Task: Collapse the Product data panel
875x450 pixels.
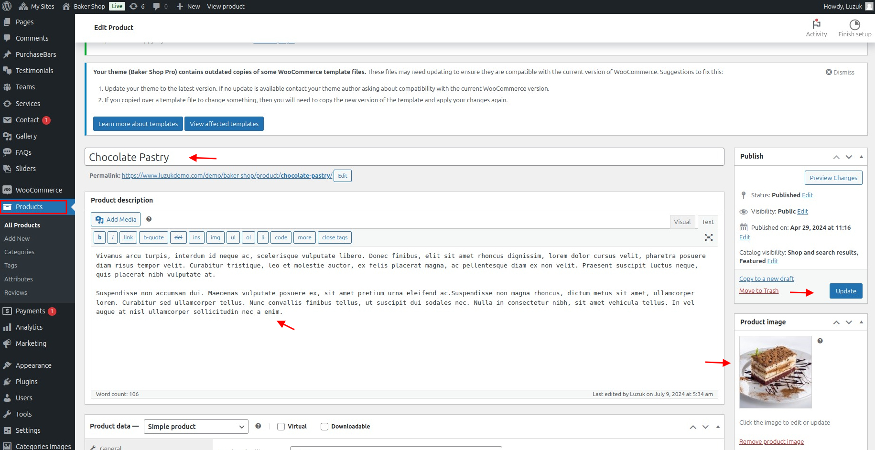Action: click(x=718, y=427)
